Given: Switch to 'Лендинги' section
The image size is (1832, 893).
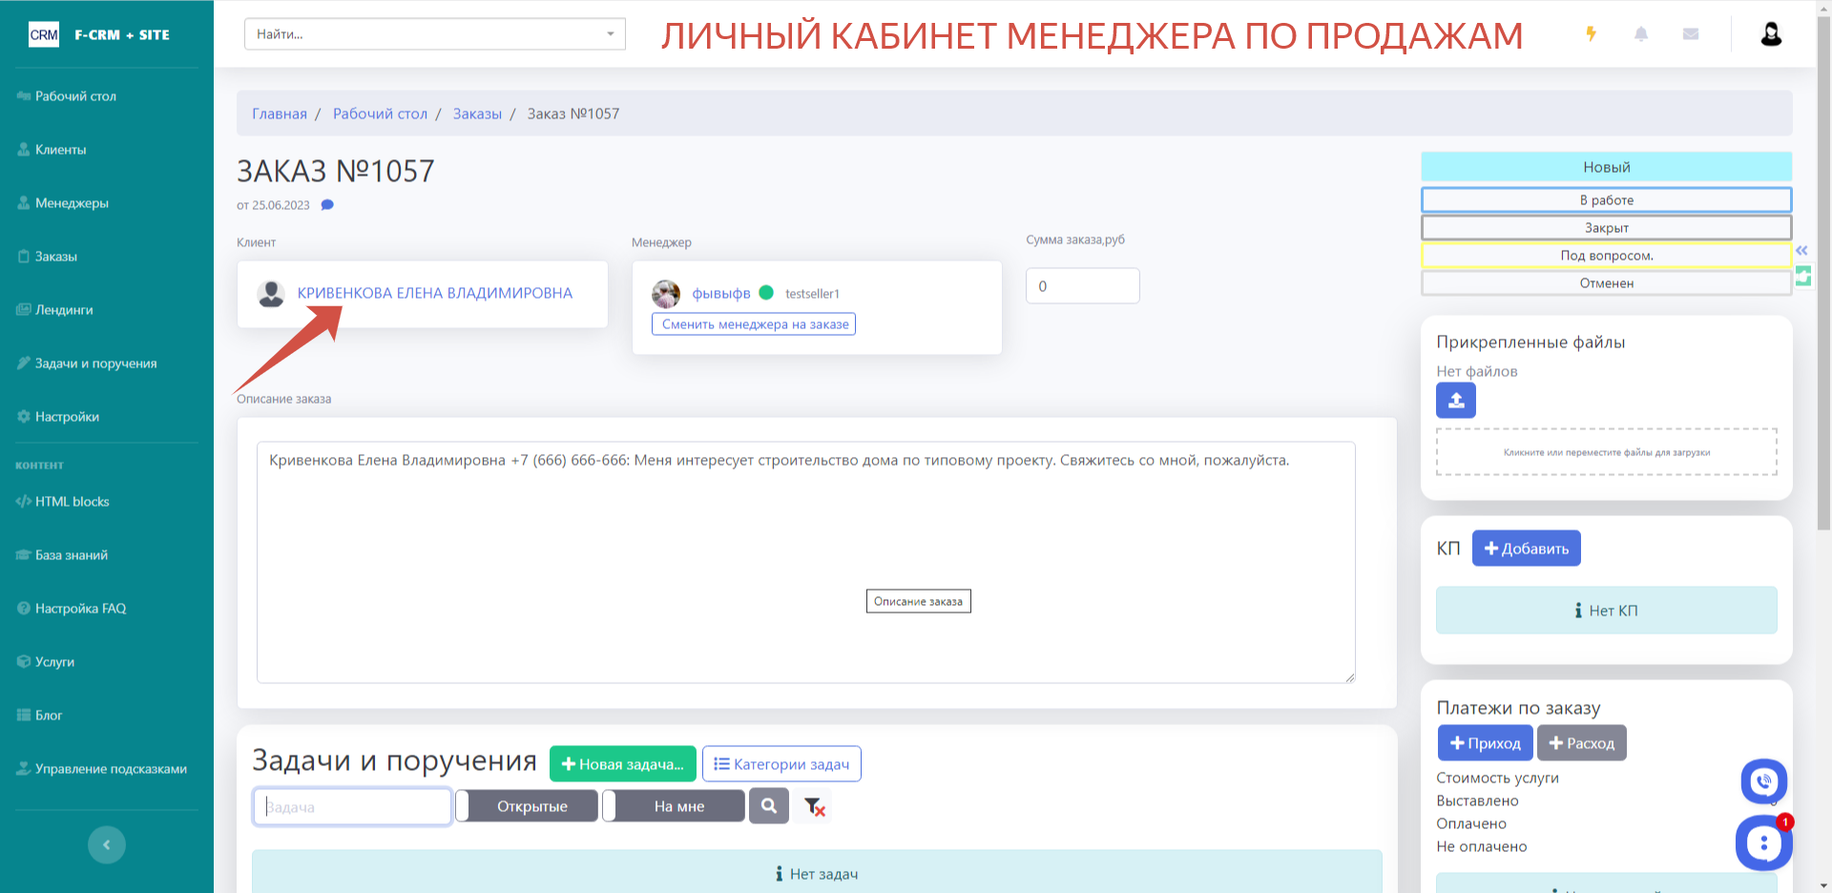Looking at the screenshot, I should [x=63, y=309].
